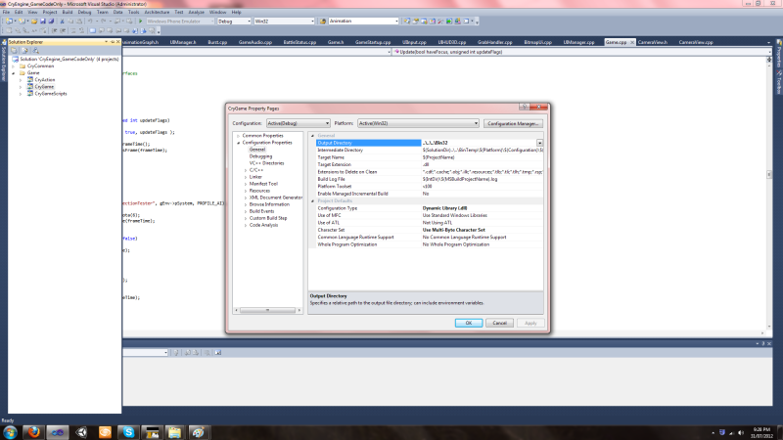Click the green arrow icon in the top-right toolbar group
This screenshot has width=783, height=440.
click(449, 21)
